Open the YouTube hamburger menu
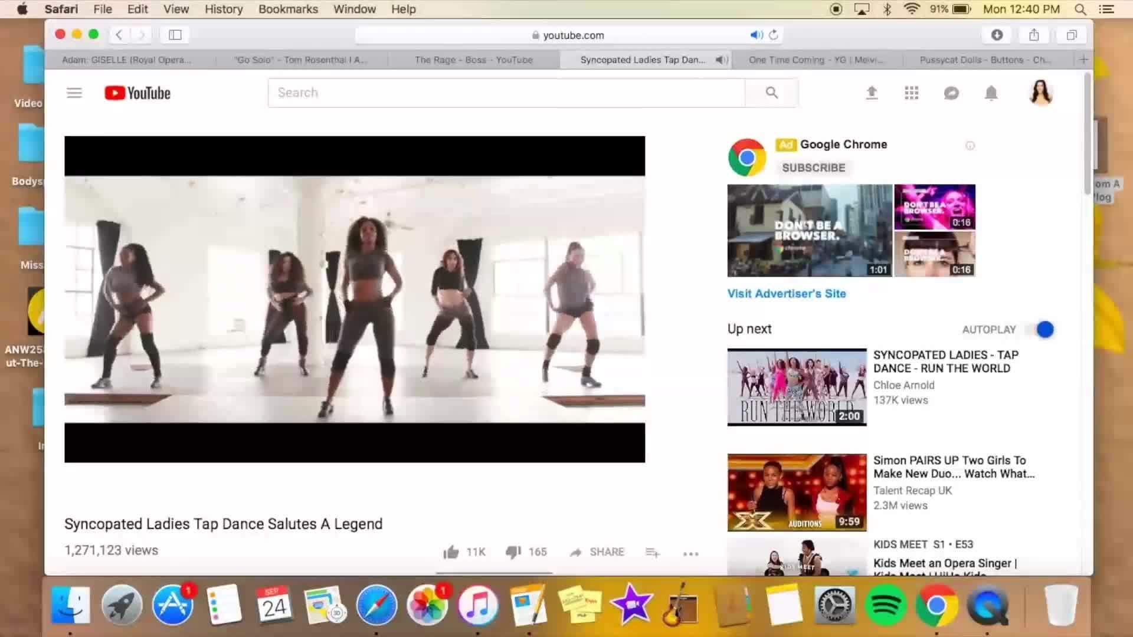The height and width of the screenshot is (637, 1133). click(x=74, y=93)
